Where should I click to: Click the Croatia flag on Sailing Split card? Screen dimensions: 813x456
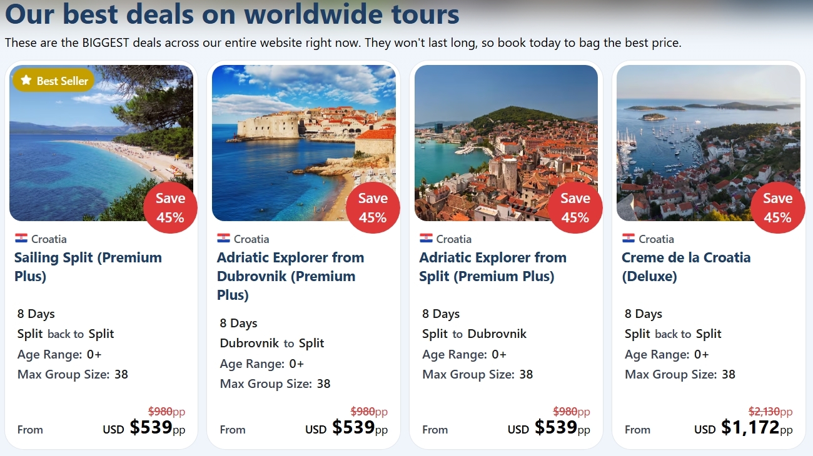[x=21, y=239]
